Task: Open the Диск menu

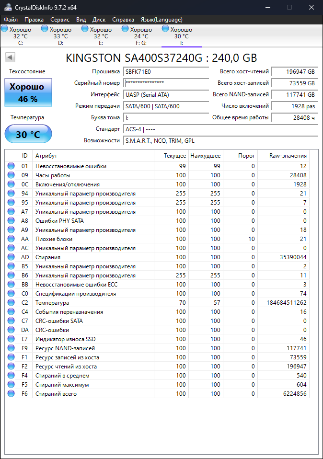Action: [99, 20]
